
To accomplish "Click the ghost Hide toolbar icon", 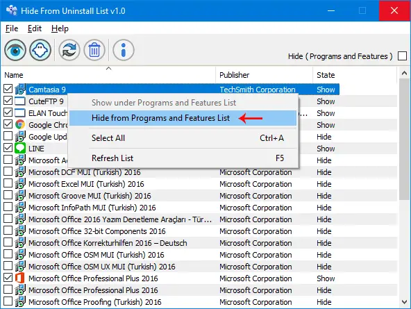I will [x=40, y=50].
